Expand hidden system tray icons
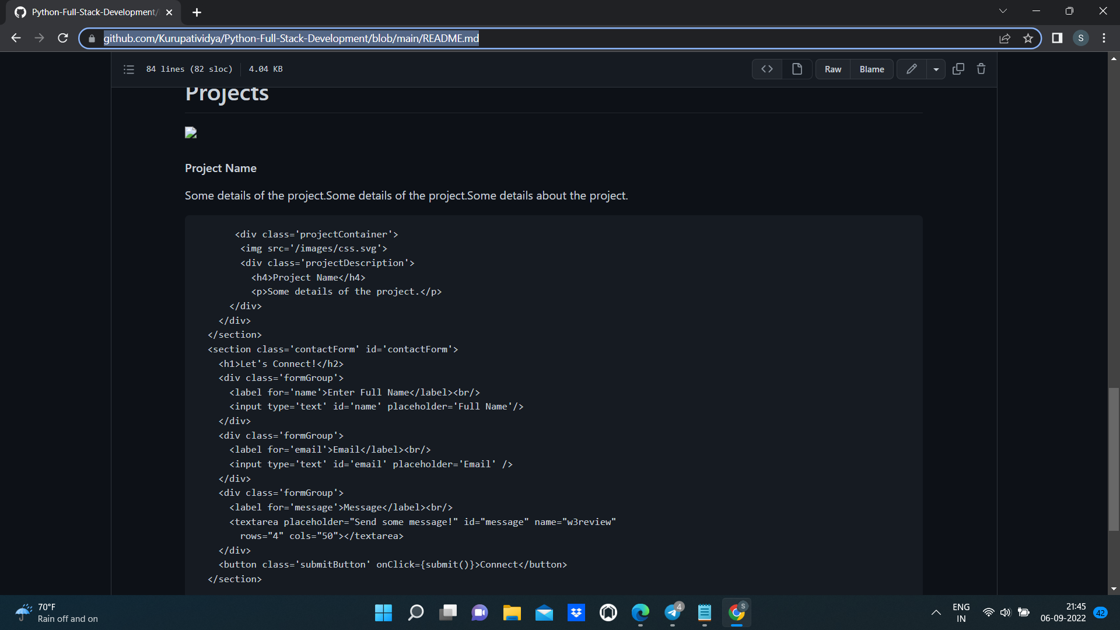Image resolution: width=1120 pixels, height=630 pixels. pyautogui.click(x=936, y=612)
